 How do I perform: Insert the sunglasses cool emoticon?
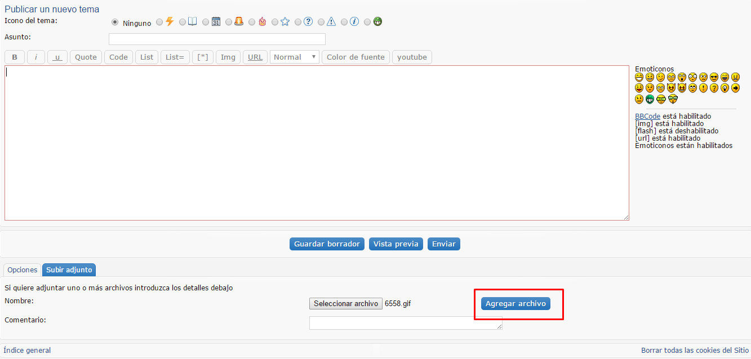click(714, 78)
